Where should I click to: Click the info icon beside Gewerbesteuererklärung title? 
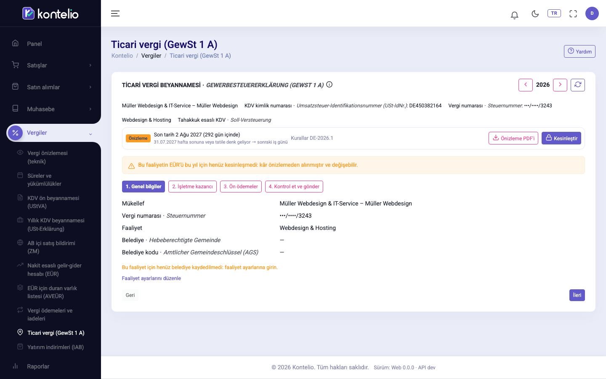(330, 85)
